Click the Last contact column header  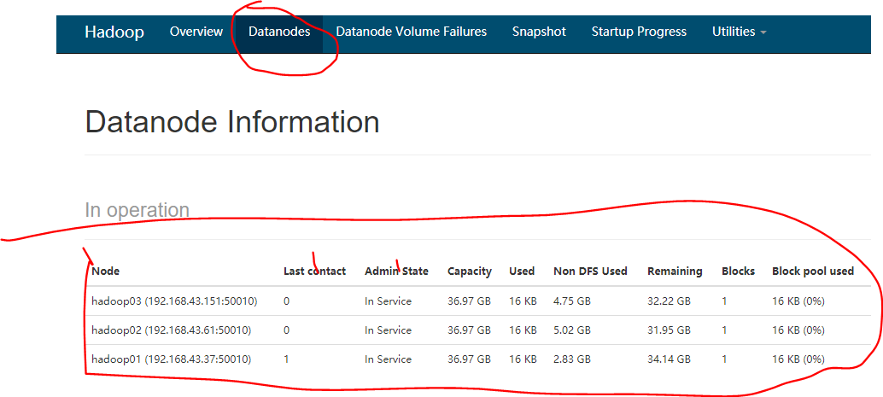tap(314, 271)
